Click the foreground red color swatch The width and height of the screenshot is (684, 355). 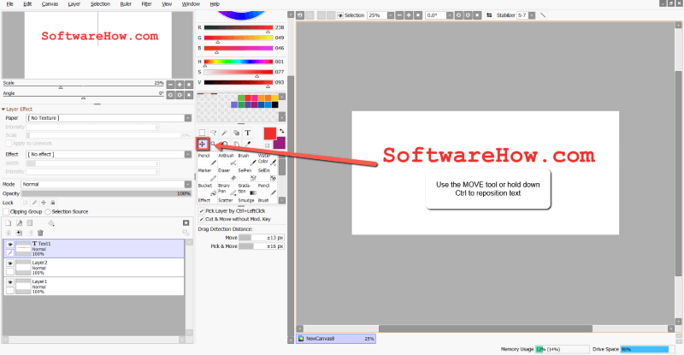270,133
